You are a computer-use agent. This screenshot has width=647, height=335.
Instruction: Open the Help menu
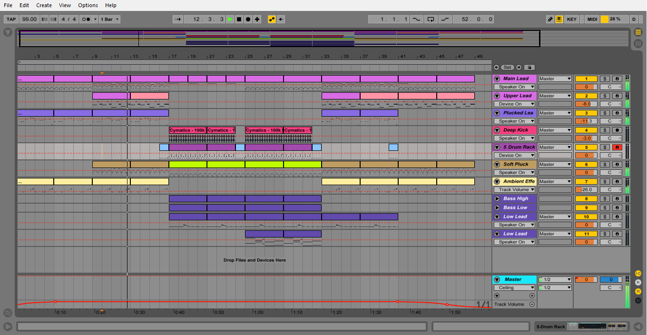pyautogui.click(x=111, y=5)
